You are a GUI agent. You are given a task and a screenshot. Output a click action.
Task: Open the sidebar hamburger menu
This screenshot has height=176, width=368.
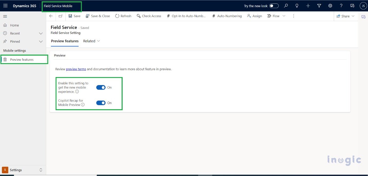(5, 16)
